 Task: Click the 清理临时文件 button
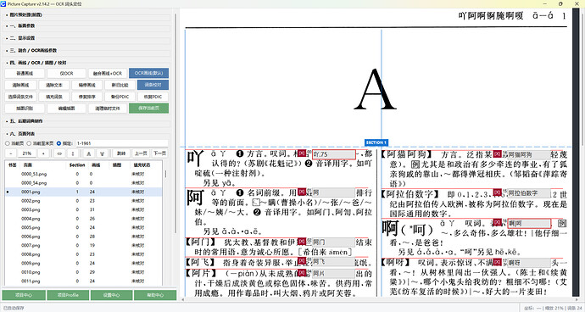[x=108, y=109]
